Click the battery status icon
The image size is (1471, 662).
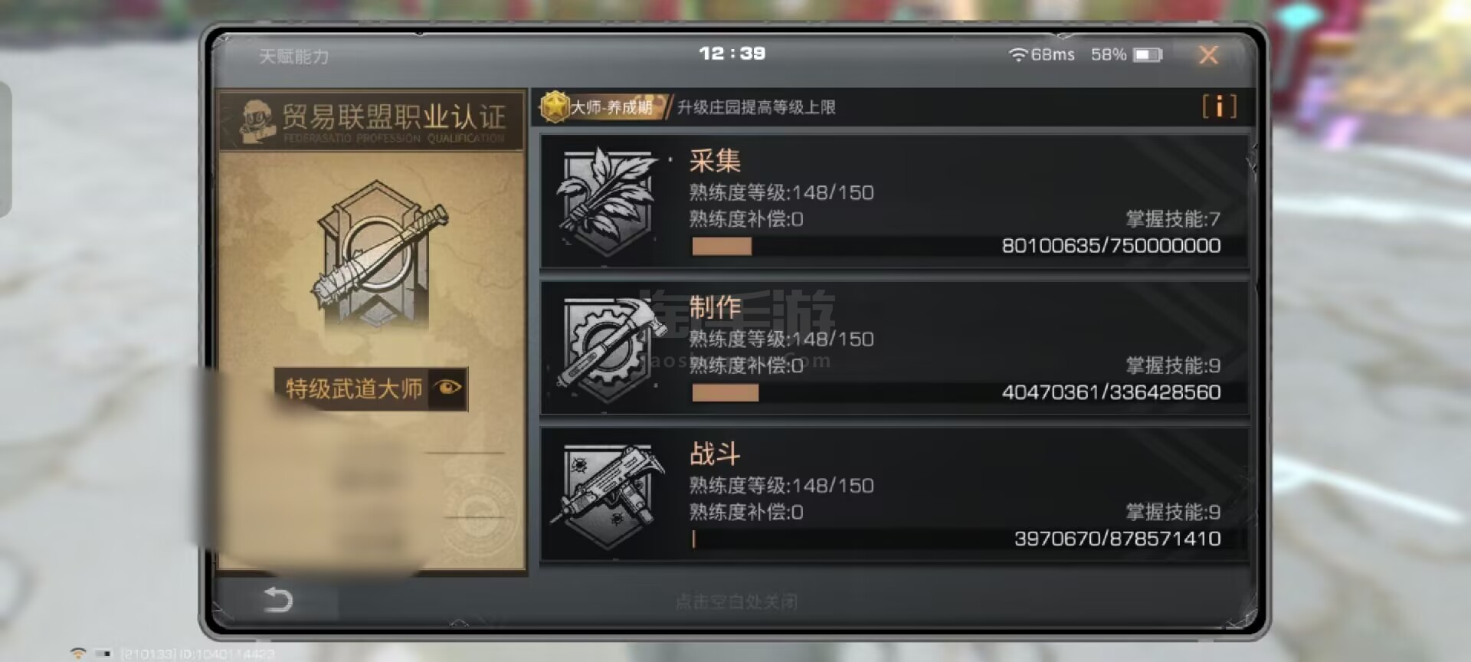pyautogui.click(x=1148, y=55)
